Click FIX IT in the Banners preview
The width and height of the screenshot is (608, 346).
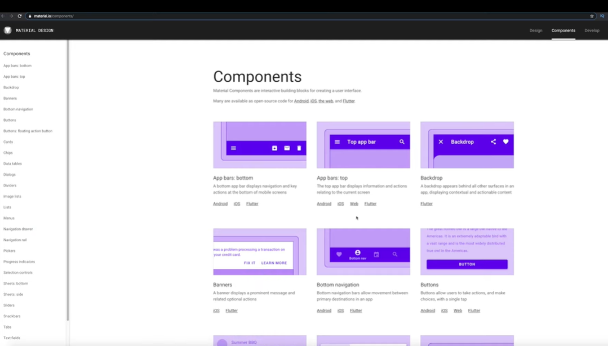[249, 263]
